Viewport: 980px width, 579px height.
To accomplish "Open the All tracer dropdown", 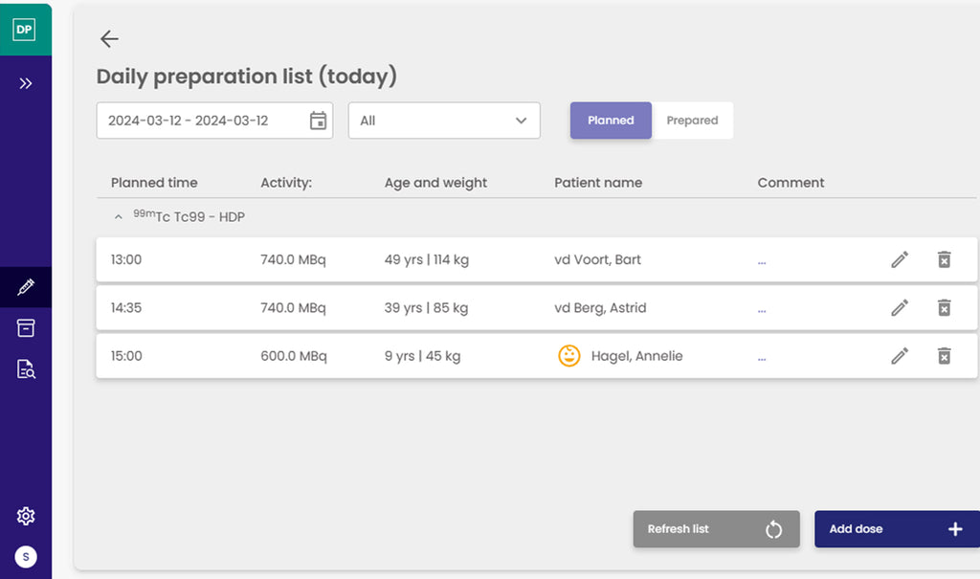I will 443,121.
